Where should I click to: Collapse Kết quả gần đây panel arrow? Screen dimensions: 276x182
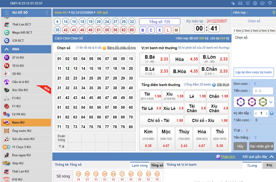click(x=272, y=157)
